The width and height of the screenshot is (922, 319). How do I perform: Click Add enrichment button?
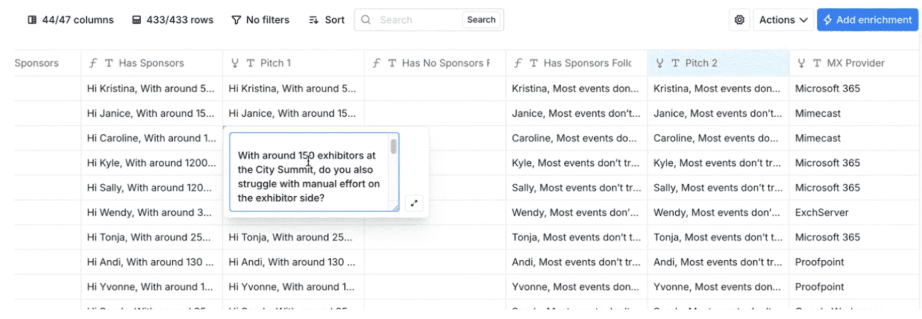pyautogui.click(x=868, y=20)
